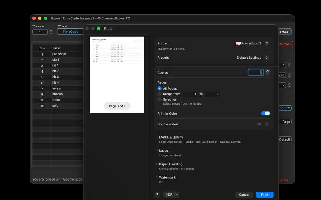Click the Range from start page field
321x200 pixels.
[x=190, y=94]
